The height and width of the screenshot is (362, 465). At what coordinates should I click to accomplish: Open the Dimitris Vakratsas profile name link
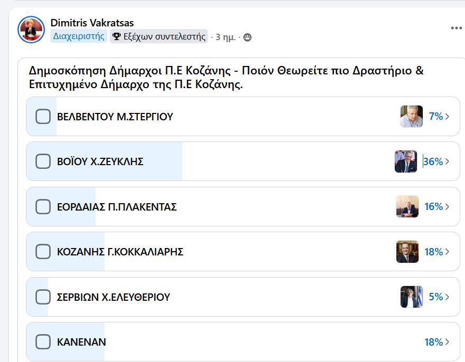coord(92,23)
